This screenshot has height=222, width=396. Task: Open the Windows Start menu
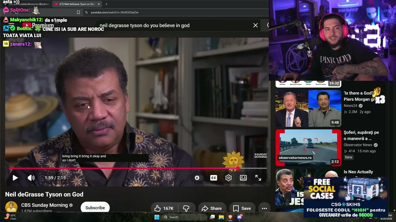pyautogui.click(x=157, y=217)
